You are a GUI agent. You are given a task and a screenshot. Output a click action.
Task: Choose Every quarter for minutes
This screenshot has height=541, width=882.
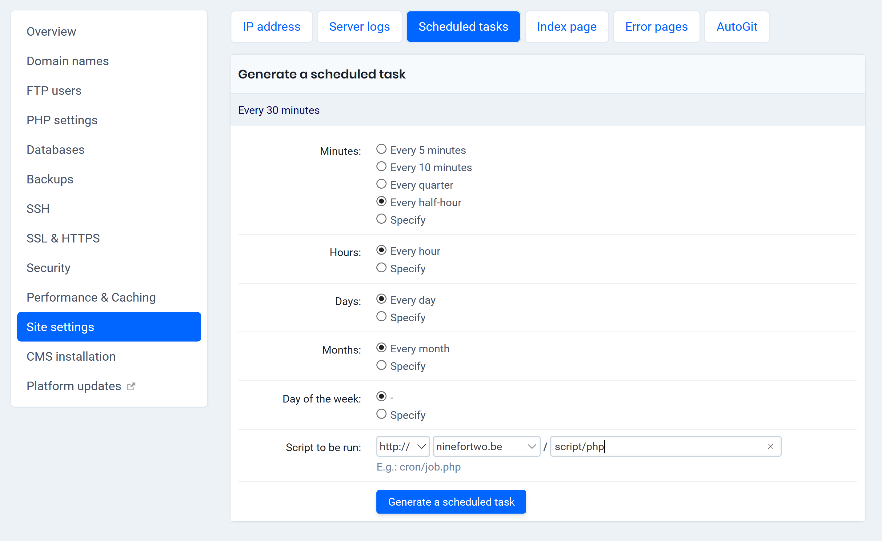381,184
